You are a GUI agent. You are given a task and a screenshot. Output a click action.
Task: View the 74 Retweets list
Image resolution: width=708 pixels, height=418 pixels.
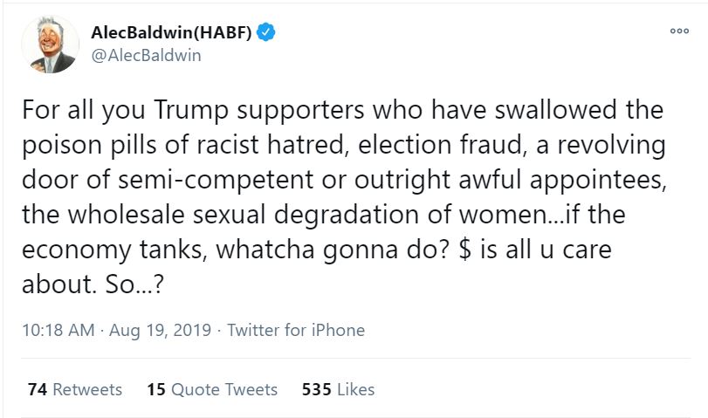click(75, 389)
